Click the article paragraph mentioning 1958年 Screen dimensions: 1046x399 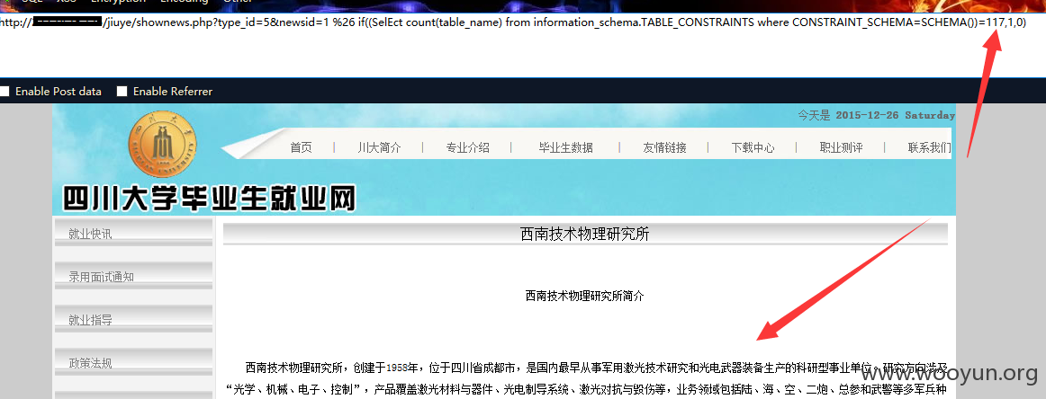point(586,377)
